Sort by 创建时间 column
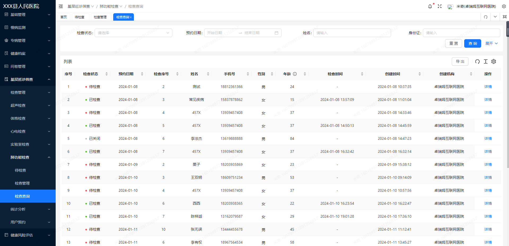509x246 pixels. 420,74
